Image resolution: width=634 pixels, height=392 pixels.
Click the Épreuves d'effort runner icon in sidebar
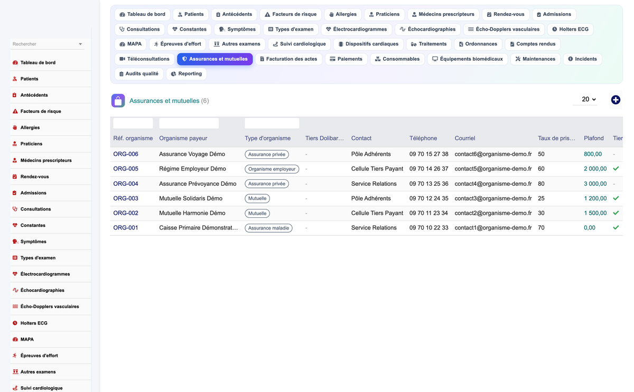[x=15, y=356]
